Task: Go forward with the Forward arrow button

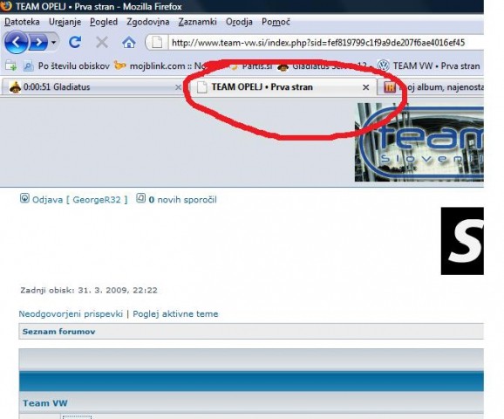Action: [x=39, y=42]
